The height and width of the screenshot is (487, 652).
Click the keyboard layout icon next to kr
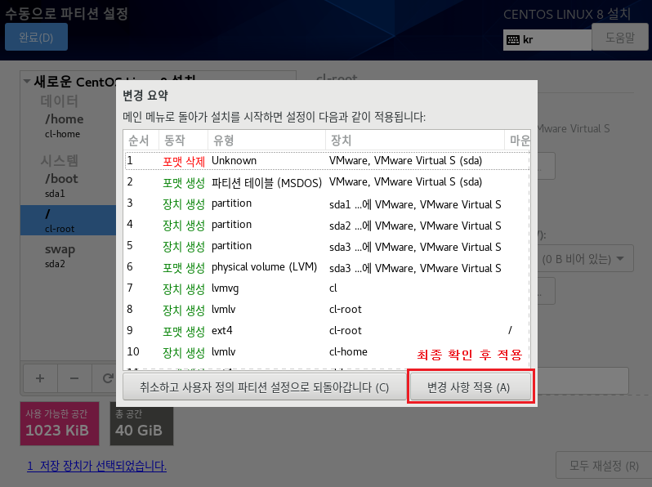(513, 40)
